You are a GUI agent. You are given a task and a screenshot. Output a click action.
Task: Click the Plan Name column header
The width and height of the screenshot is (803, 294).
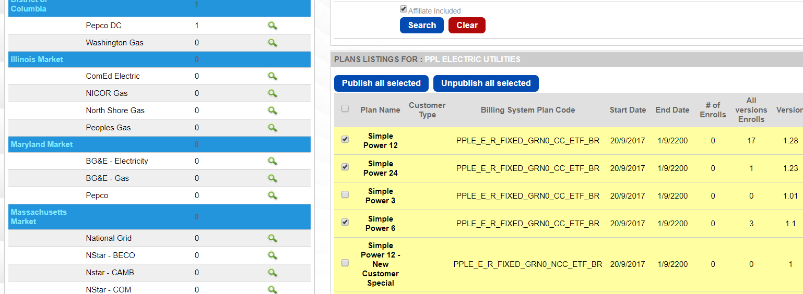pyautogui.click(x=380, y=110)
